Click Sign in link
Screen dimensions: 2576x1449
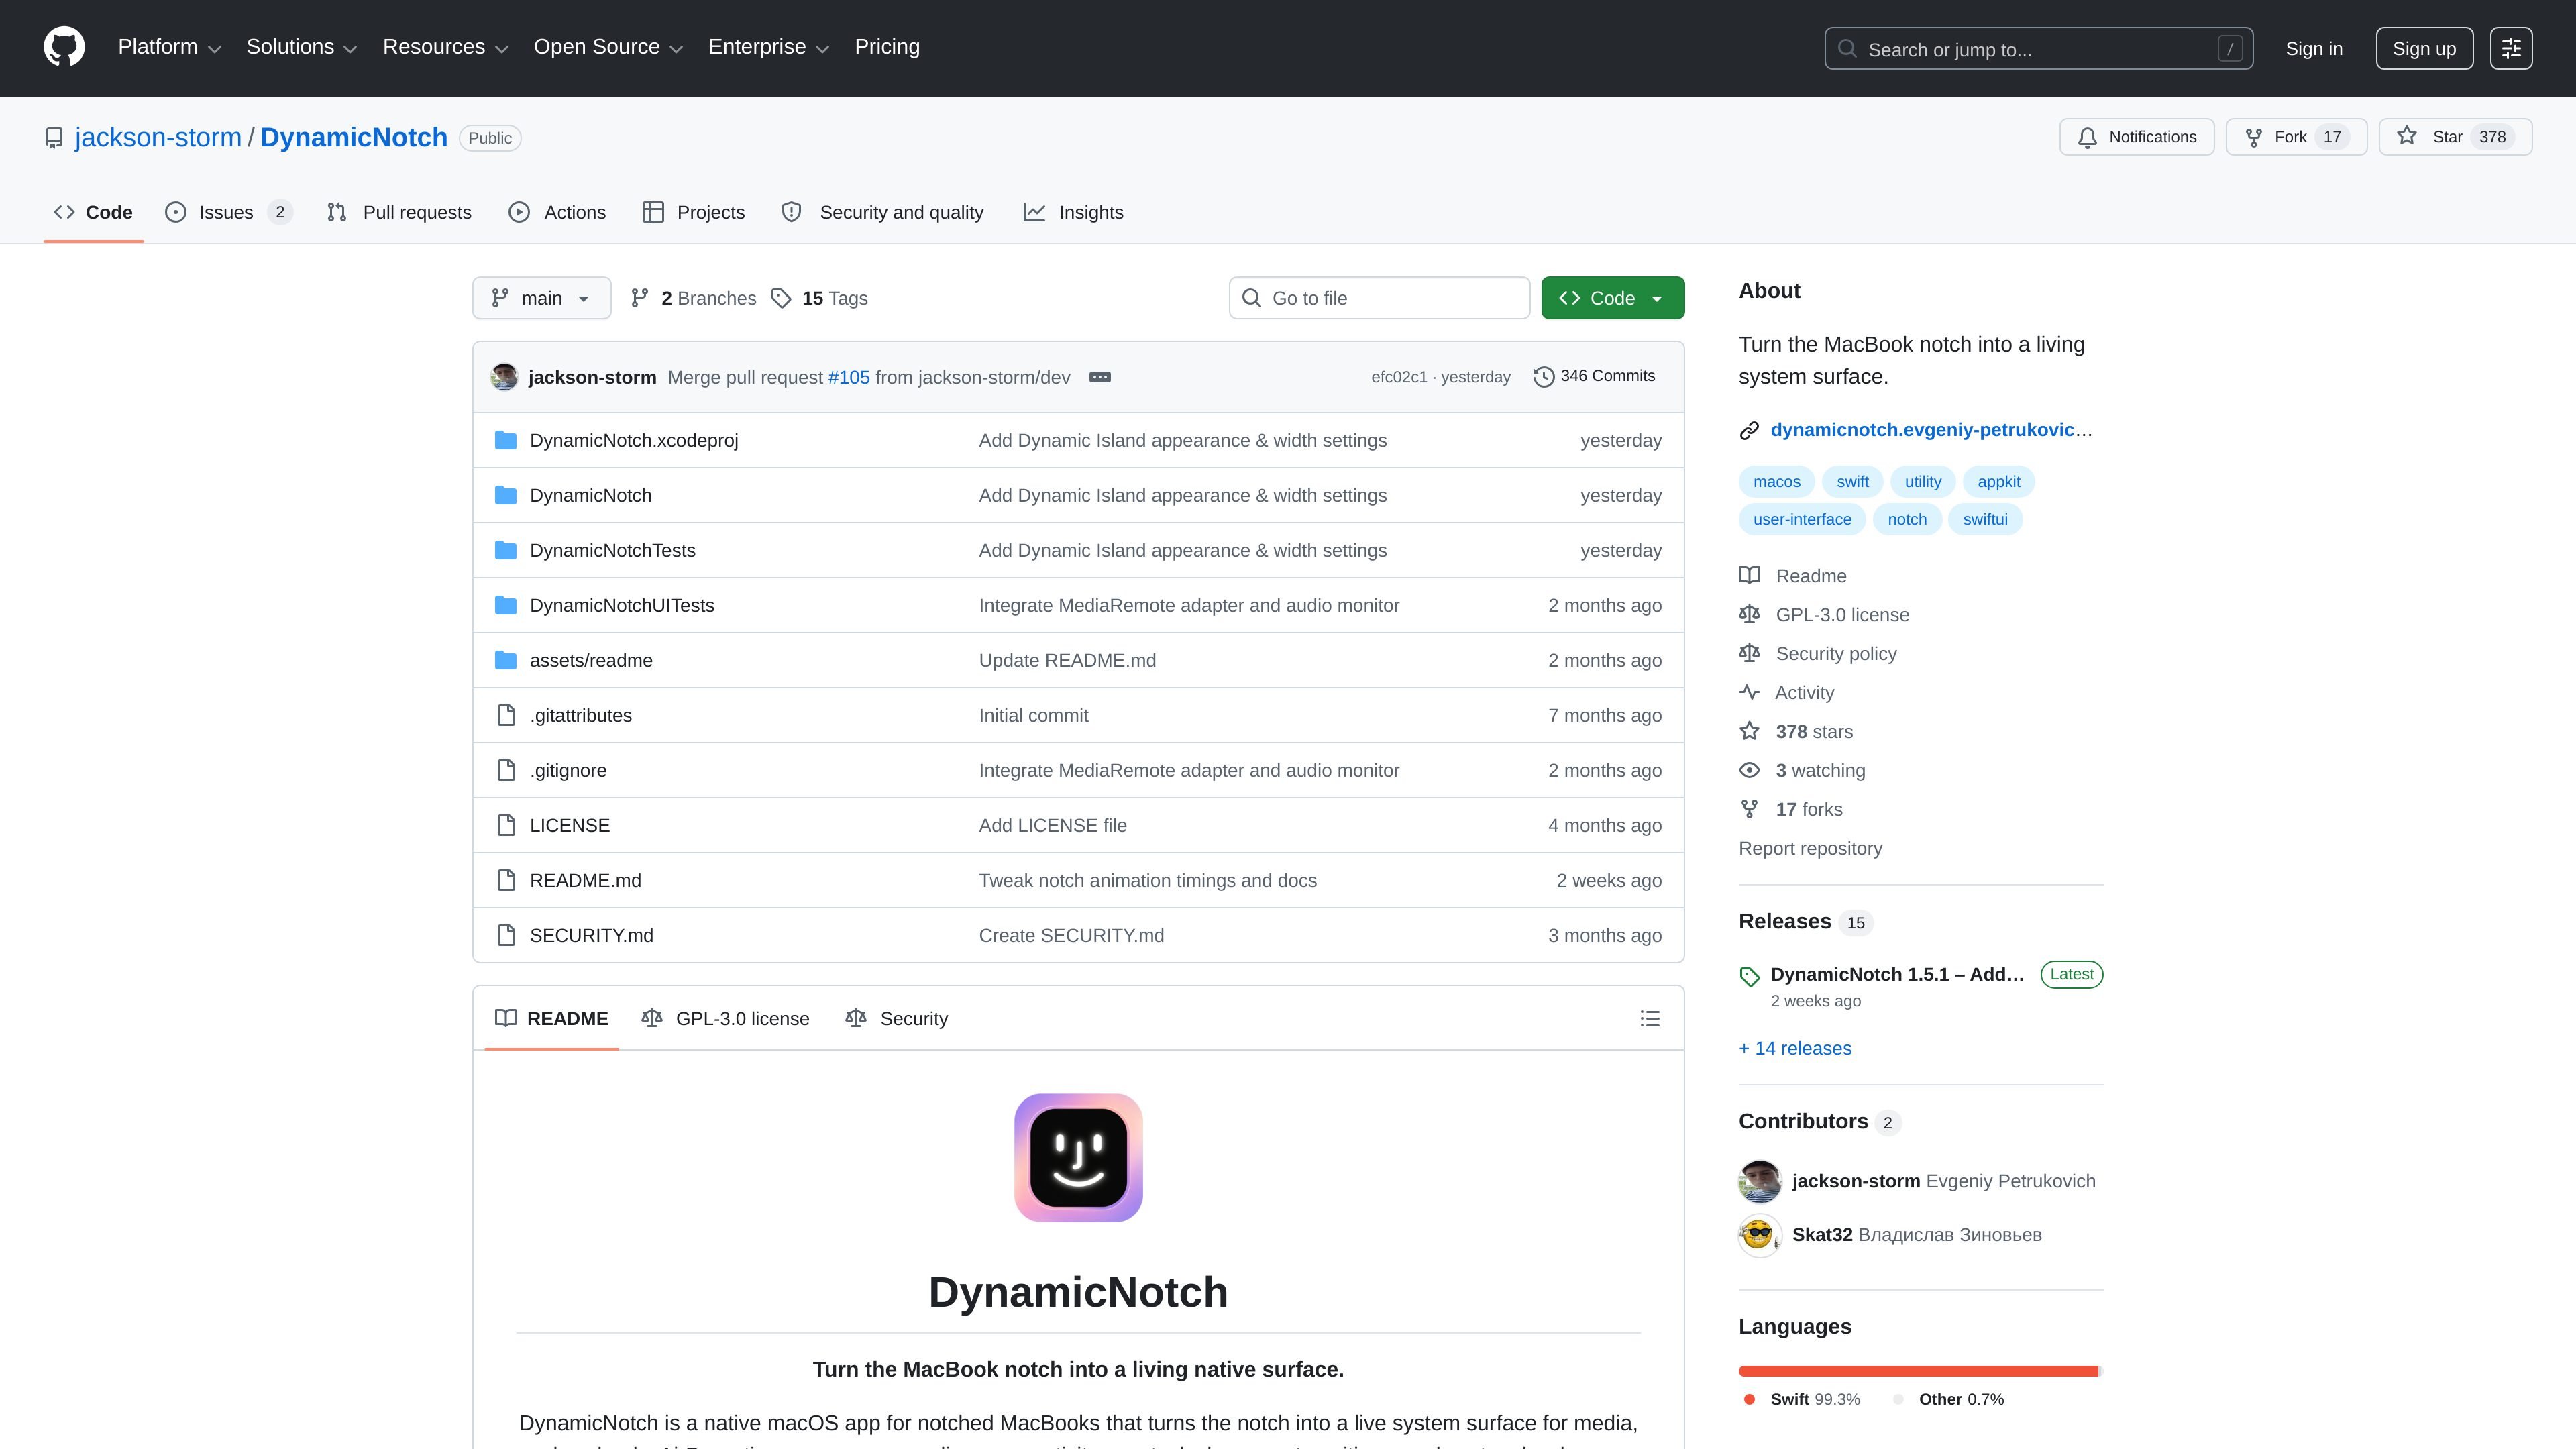[x=2314, y=49]
